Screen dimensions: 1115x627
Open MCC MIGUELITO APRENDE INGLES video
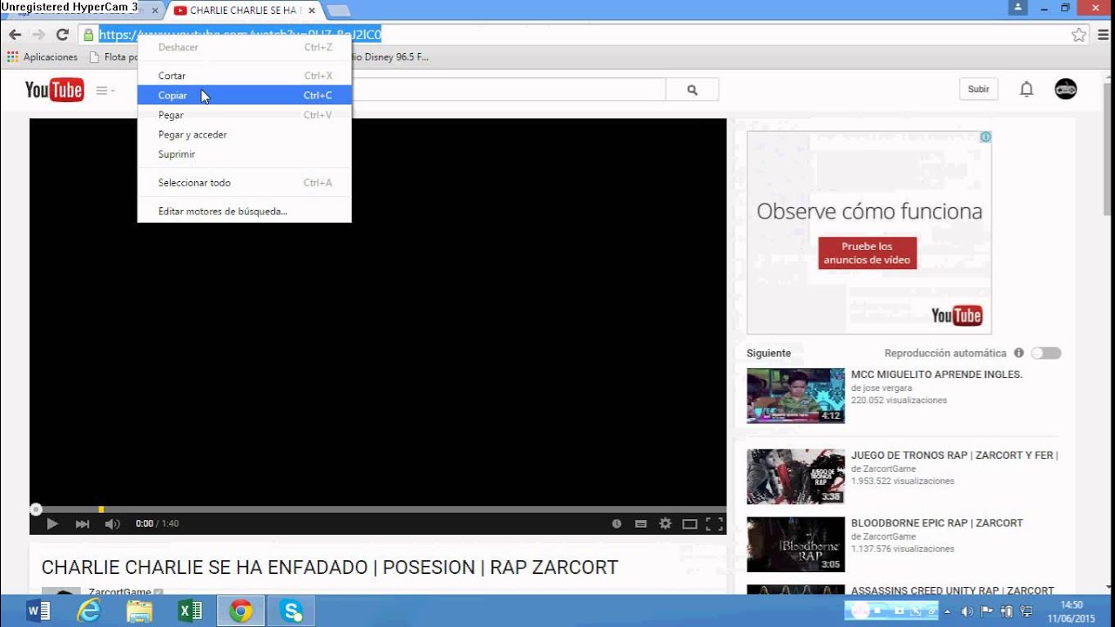[936, 374]
